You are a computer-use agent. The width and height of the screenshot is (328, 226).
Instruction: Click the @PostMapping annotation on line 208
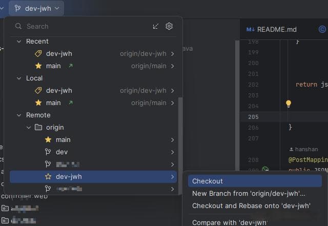pyautogui.click(x=308, y=160)
